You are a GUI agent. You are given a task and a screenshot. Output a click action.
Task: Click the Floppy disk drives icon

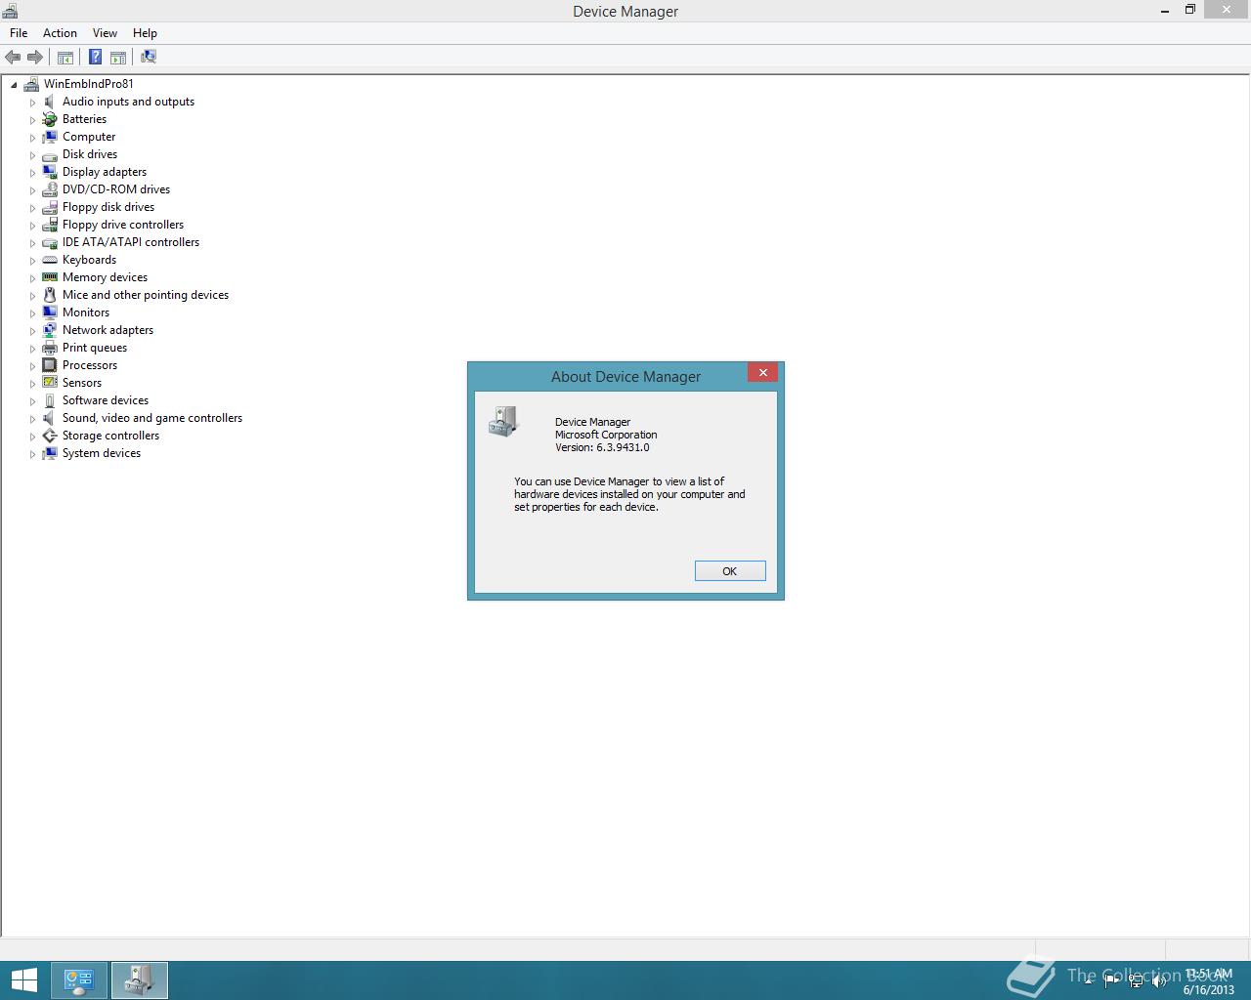[x=50, y=207]
